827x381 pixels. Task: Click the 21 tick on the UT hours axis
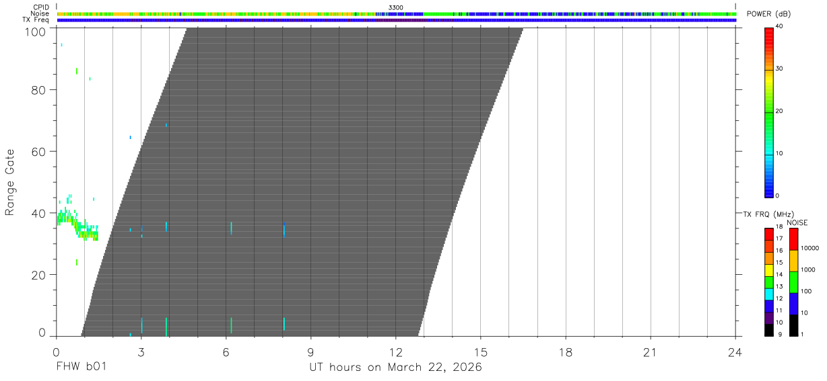(651, 351)
